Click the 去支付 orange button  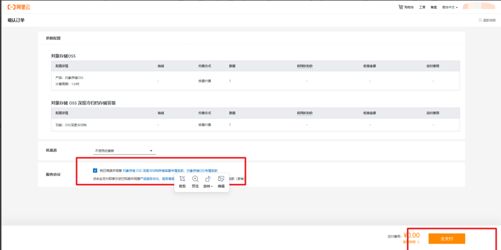tap(446, 239)
